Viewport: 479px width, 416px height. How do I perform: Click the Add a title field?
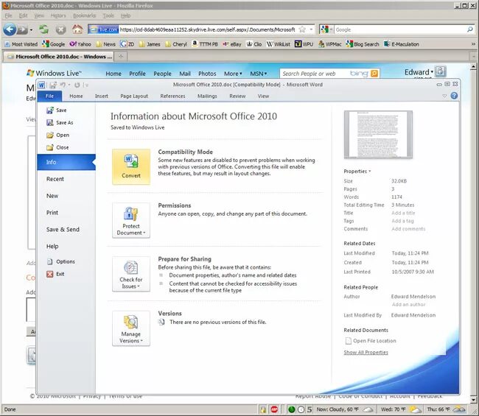(403, 213)
